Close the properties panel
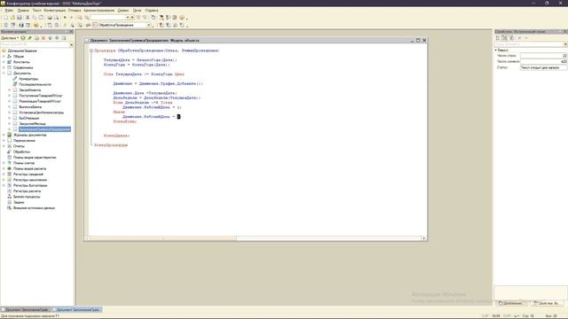The image size is (568, 319). click(x=565, y=32)
